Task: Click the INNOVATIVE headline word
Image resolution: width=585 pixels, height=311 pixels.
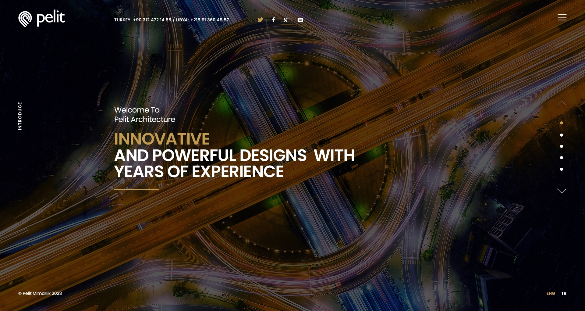Action: point(162,139)
